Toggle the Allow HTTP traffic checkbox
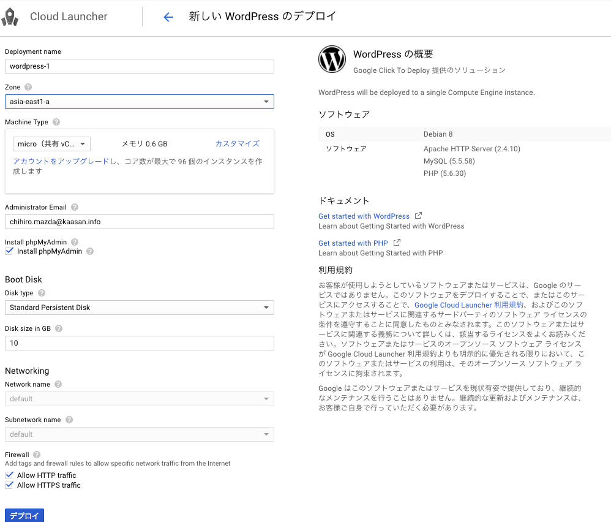This screenshot has width=611, height=522. (9, 475)
